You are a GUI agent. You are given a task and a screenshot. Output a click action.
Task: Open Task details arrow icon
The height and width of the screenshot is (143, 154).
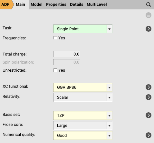tap(149, 29)
